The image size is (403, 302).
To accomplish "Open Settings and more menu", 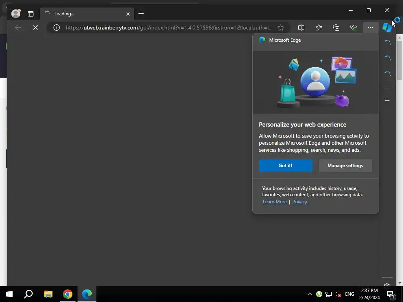I will click(x=371, y=28).
